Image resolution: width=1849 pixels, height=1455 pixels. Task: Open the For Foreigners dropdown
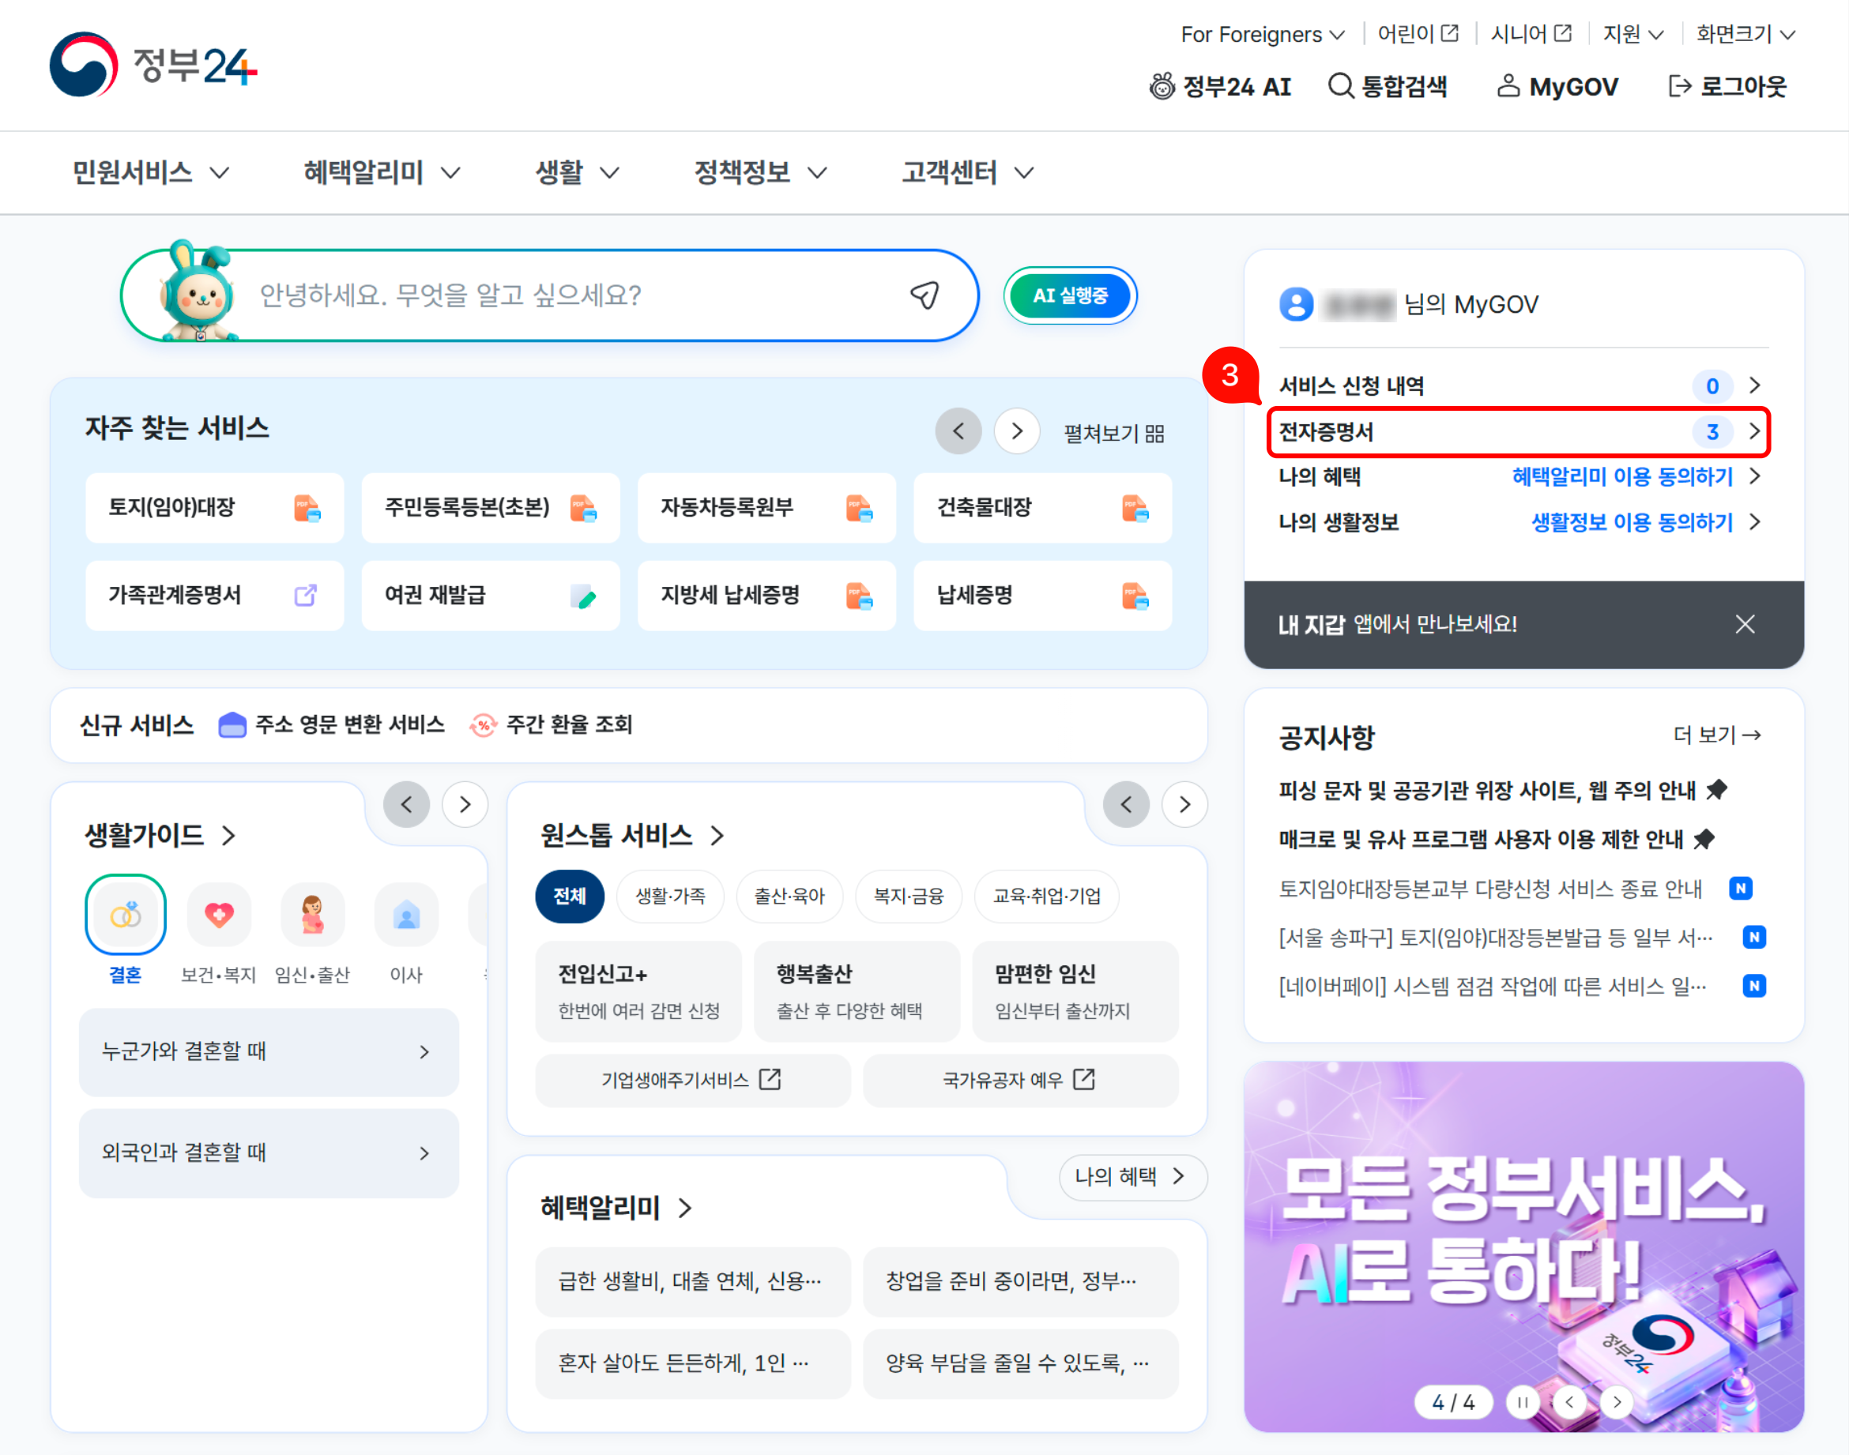[x=1260, y=33]
